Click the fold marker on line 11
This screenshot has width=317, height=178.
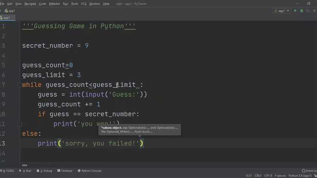coord(20,124)
